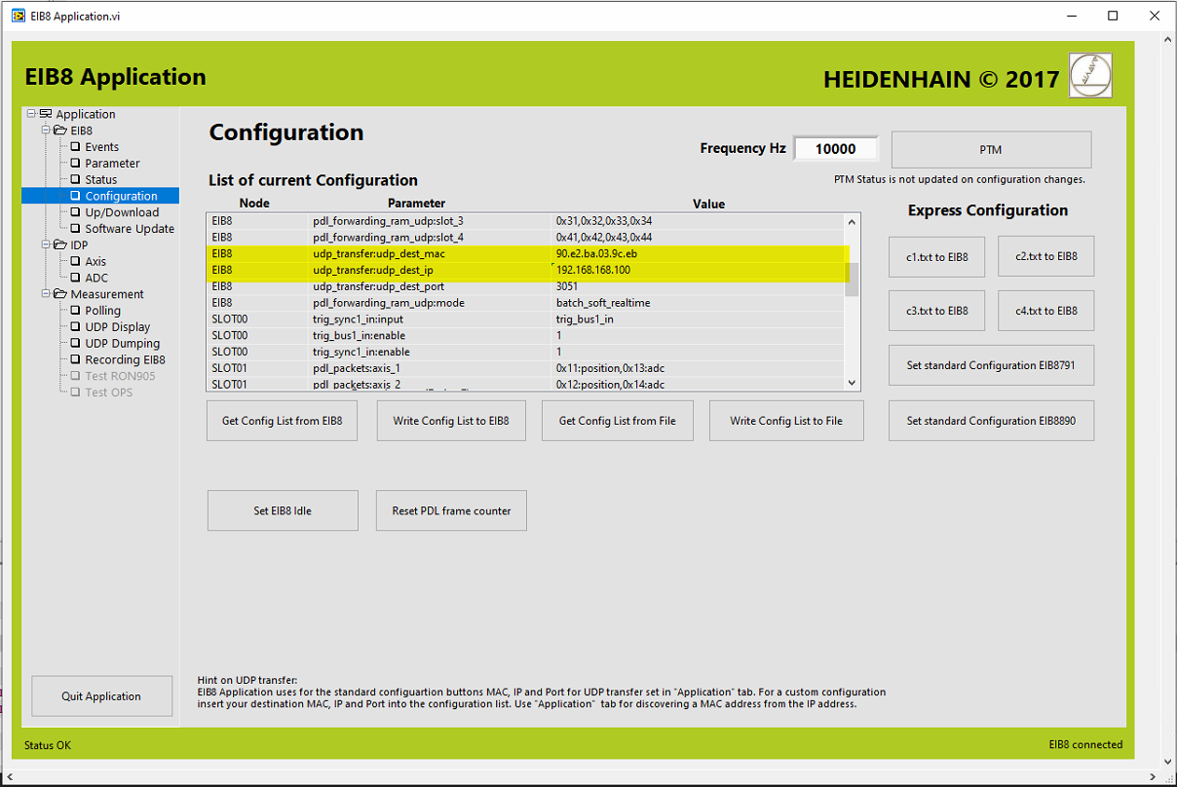Click the EIB8 folder icon
Viewport: 1177px width, 787px height.
(x=60, y=131)
